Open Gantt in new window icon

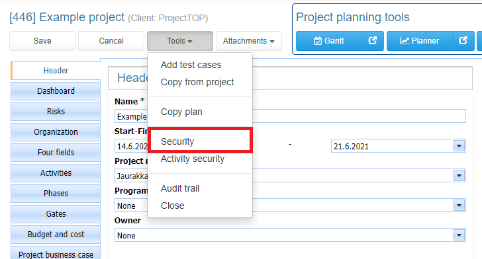[373, 41]
